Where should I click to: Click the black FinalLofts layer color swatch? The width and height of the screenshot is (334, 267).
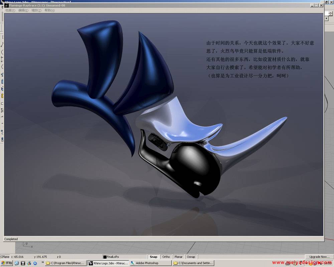(105, 257)
